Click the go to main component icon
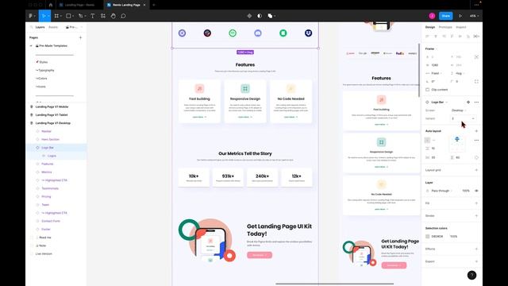The height and width of the screenshot is (286, 508). coord(468,102)
